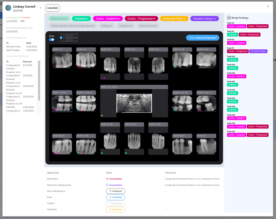Show Bone Loss findings overlay
The width and height of the screenshot is (276, 219).
[59, 19]
